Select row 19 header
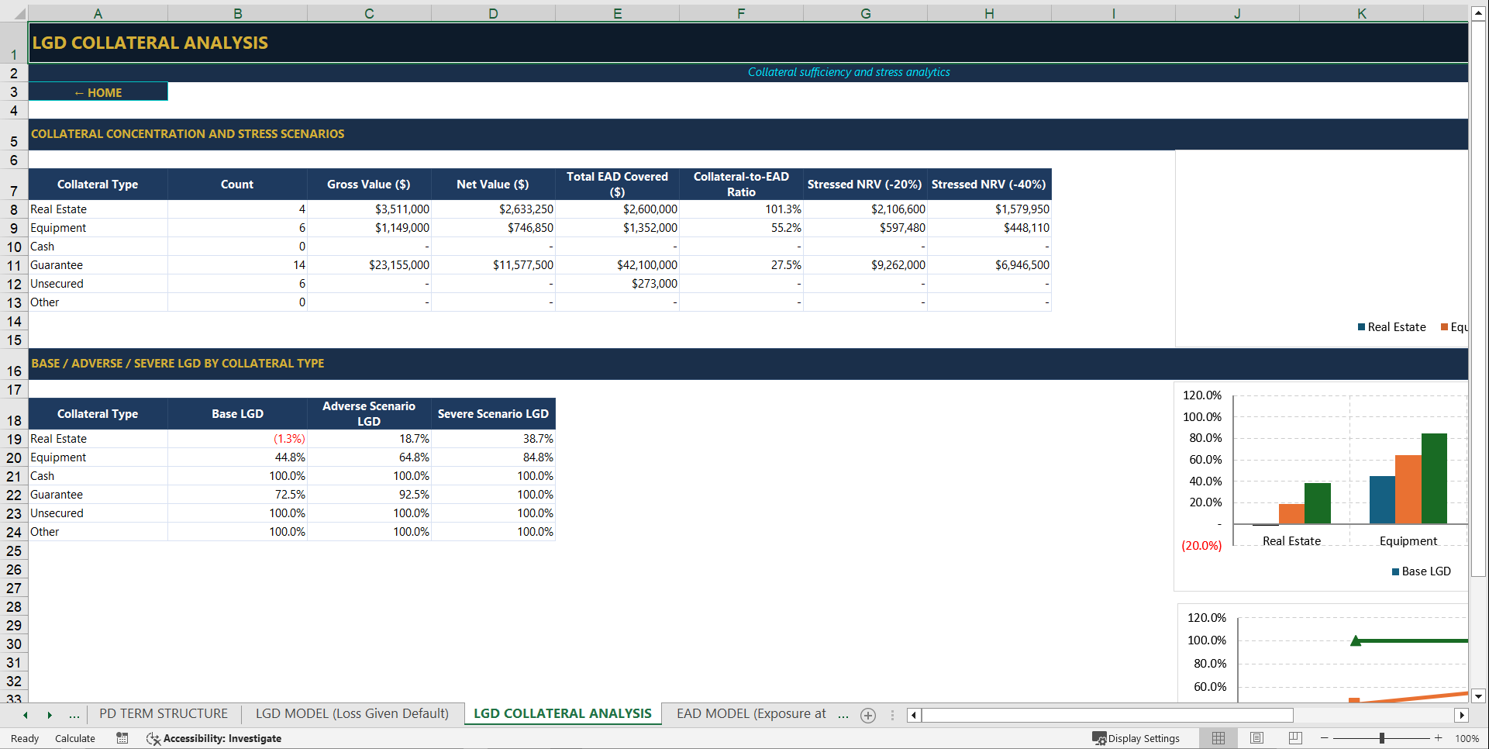 pos(14,439)
